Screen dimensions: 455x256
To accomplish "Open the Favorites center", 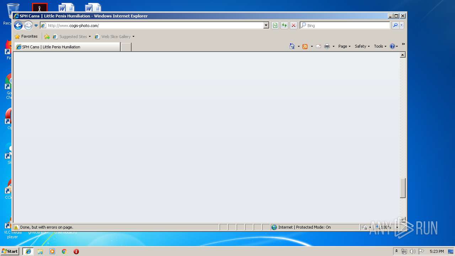I will pyautogui.click(x=26, y=36).
